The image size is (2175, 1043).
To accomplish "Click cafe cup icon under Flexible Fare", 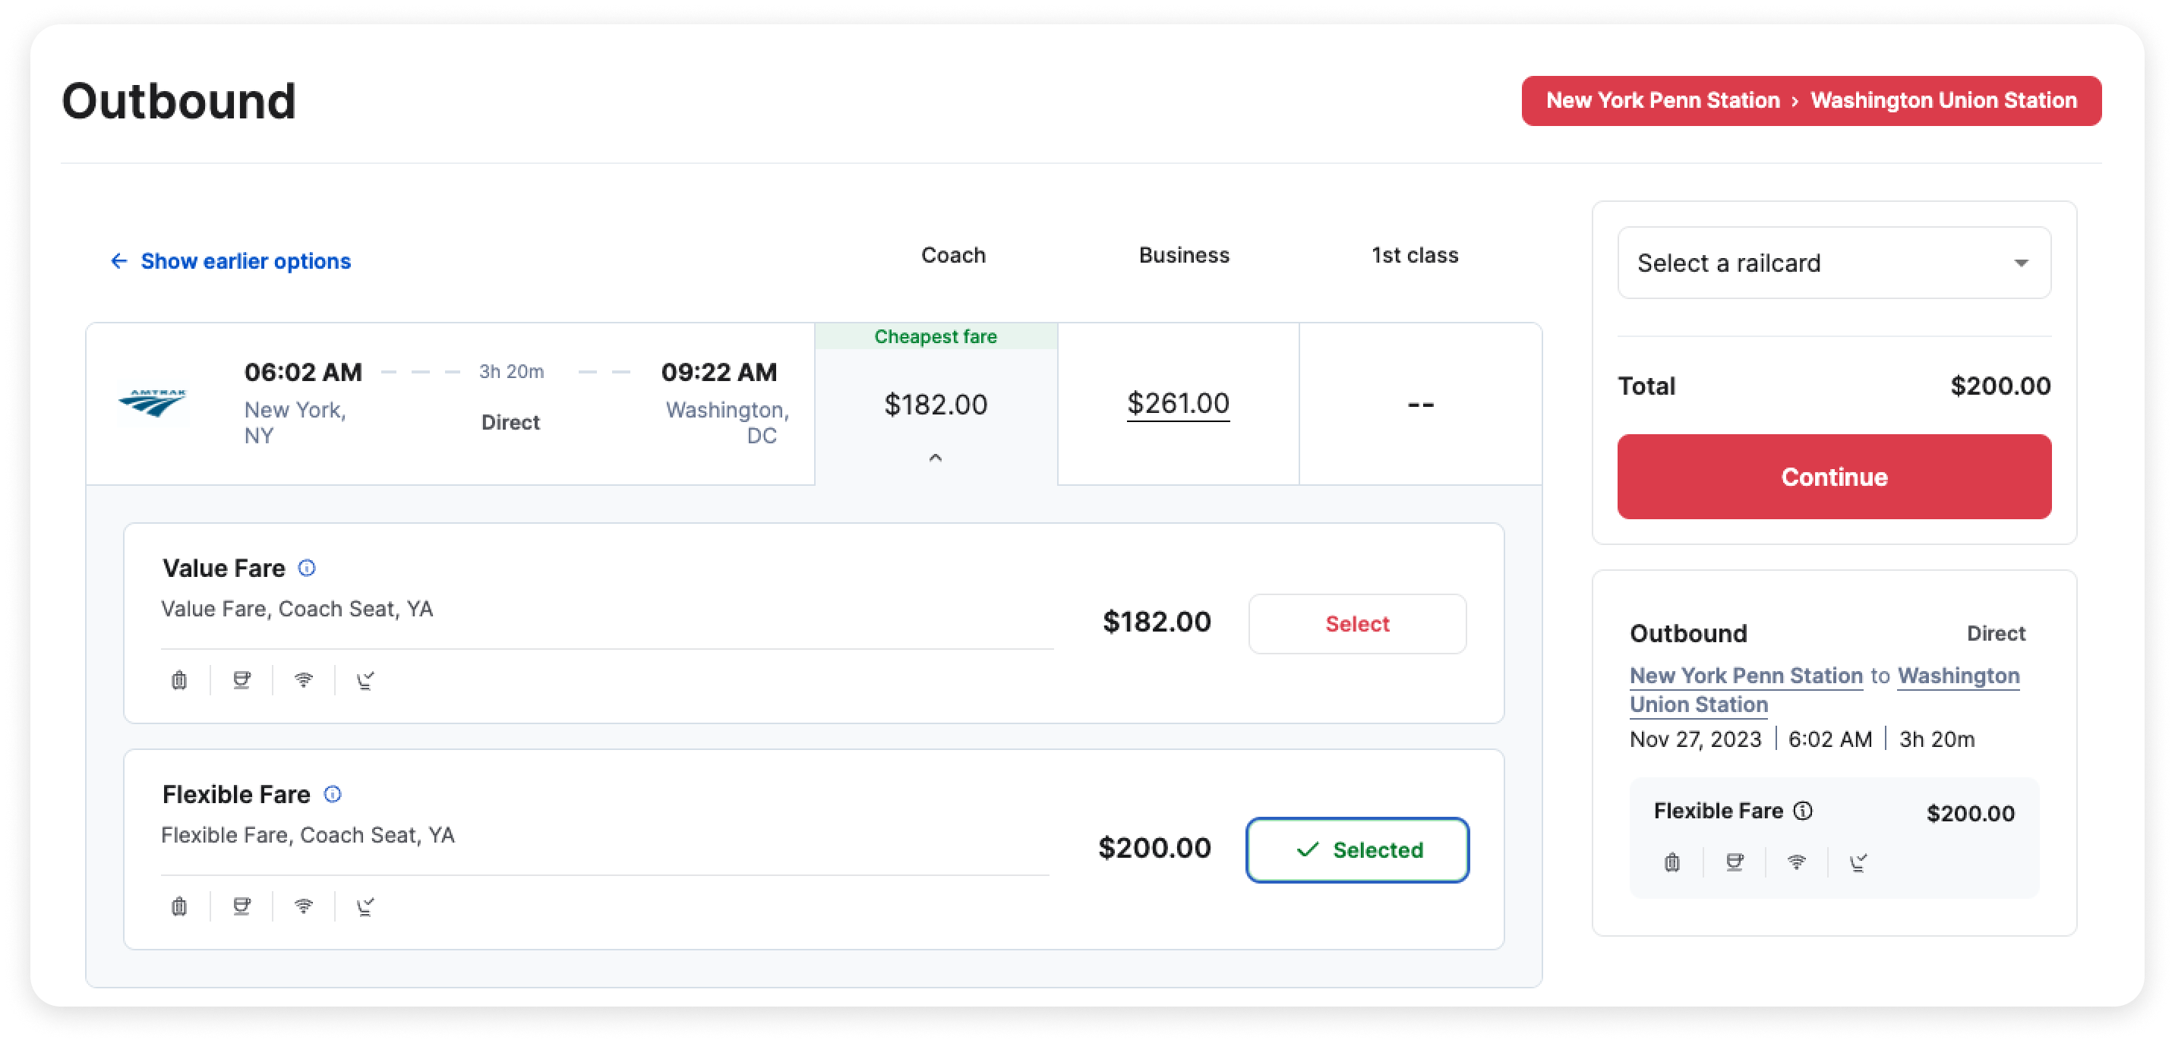I will pyautogui.click(x=241, y=906).
